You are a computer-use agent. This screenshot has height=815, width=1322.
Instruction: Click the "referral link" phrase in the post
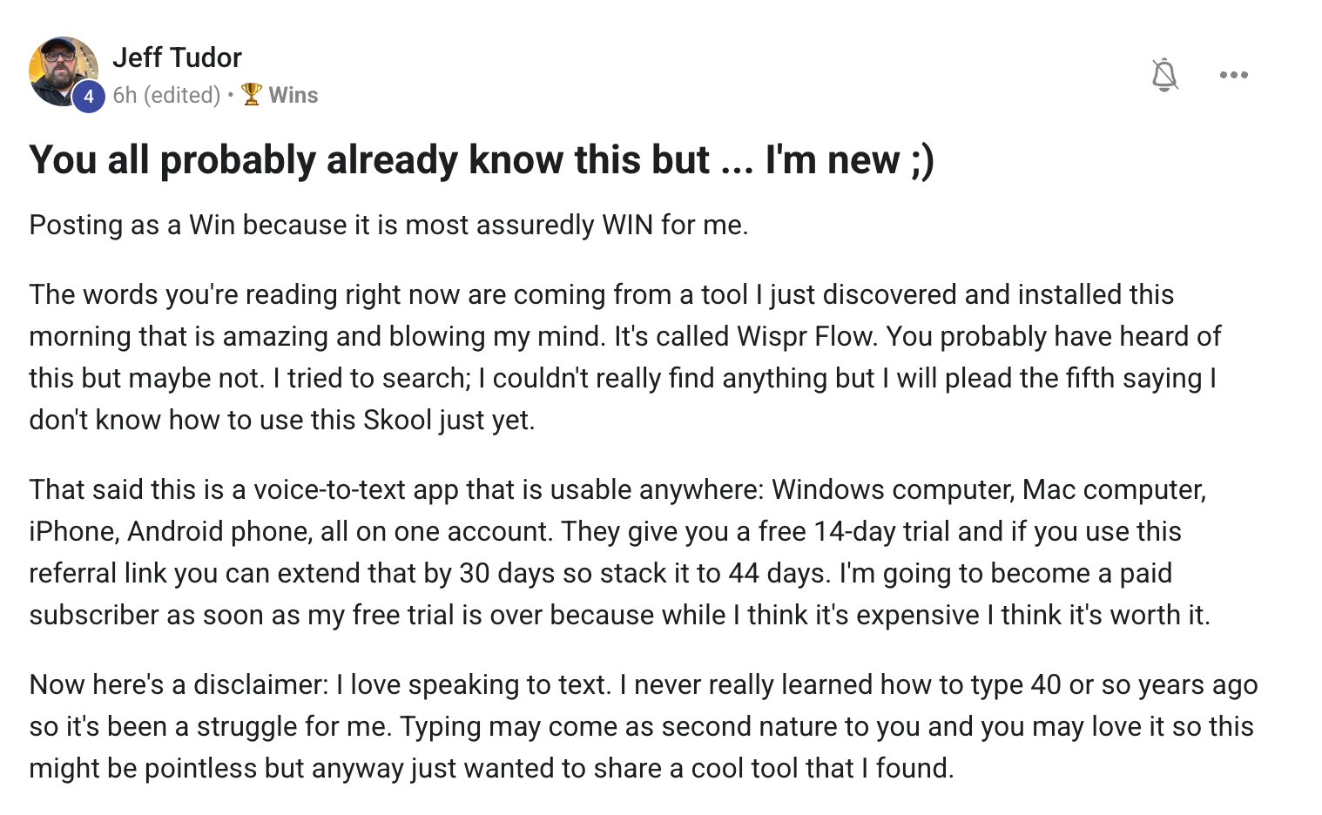98,573
